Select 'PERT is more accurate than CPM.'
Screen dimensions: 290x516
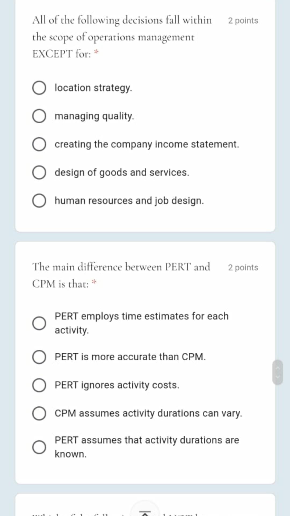[39, 357]
